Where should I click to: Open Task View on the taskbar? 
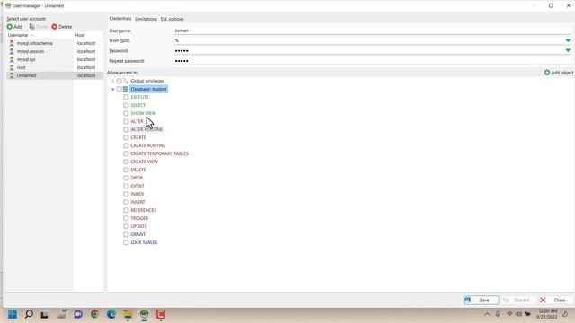point(44,315)
